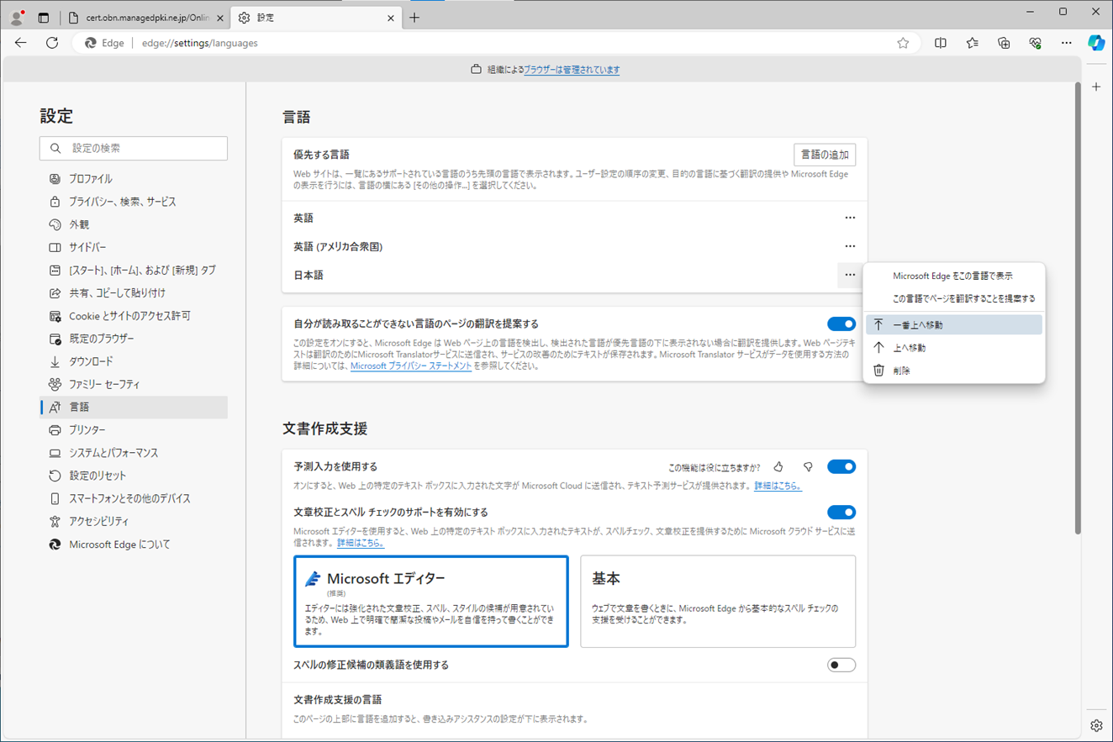The height and width of the screenshot is (742, 1113).
Task: Open the Favorites list icon
Action: tap(973, 43)
